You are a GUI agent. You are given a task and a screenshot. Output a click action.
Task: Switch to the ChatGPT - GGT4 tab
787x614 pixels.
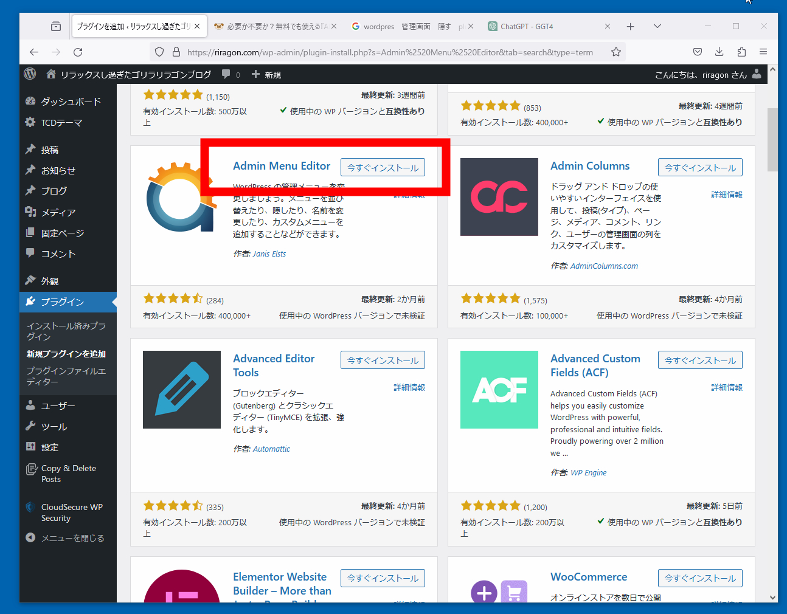527,27
